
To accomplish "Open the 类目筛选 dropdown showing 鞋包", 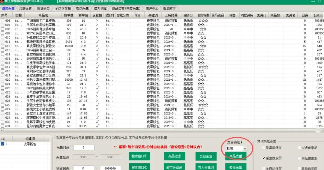I will [x=236, y=148].
